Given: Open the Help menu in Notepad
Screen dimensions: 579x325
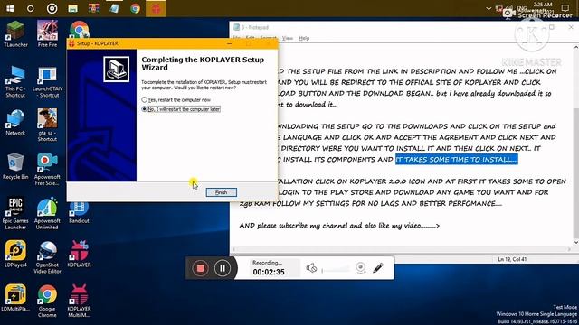Looking at the screenshot, I should point(304,38).
